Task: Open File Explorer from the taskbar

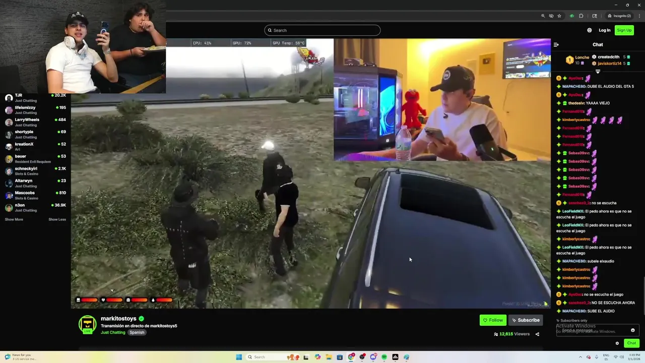Action: click(x=329, y=357)
